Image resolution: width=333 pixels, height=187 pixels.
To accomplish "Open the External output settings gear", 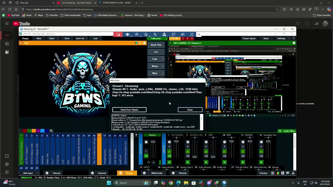I will (x=92, y=173).
